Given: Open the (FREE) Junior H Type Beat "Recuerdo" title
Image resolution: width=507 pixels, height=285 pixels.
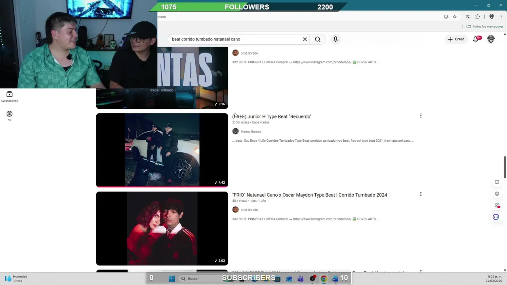Looking at the screenshot, I should pos(272,116).
